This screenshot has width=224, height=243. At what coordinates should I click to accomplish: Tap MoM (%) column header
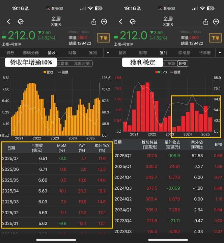pyautogui.click(x=62, y=148)
